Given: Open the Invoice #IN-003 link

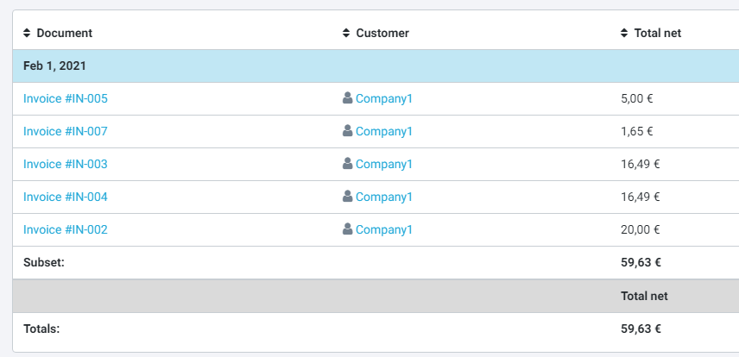Looking at the screenshot, I should [66, 165].
